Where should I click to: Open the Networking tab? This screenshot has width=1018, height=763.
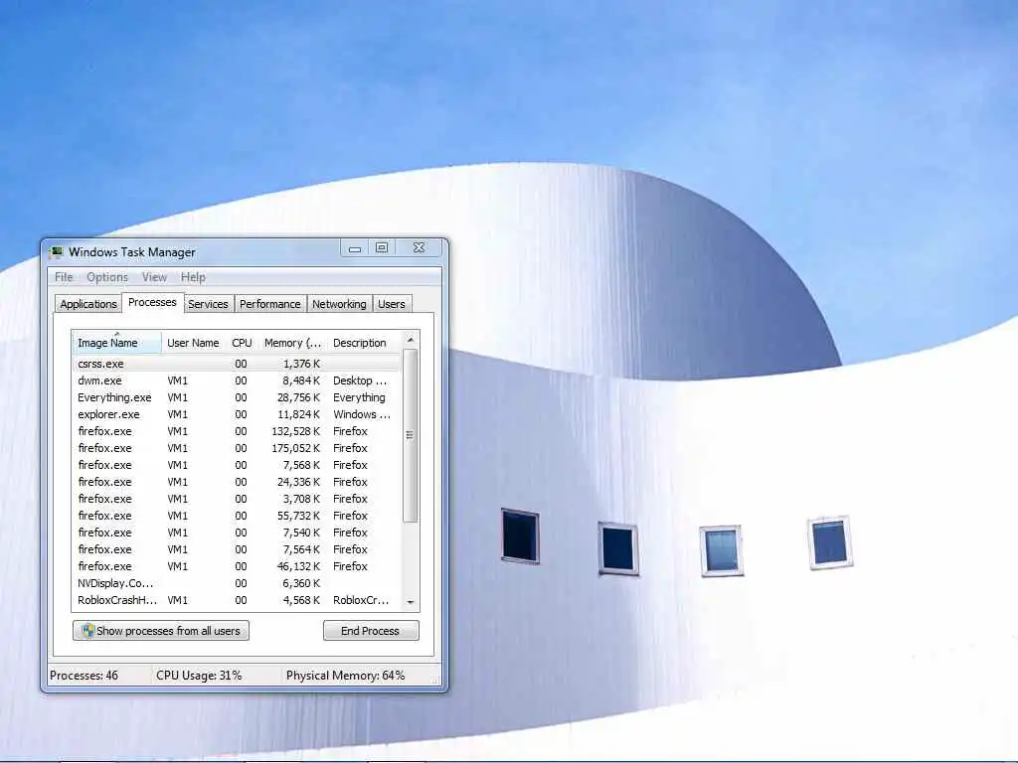click(339, 304)
